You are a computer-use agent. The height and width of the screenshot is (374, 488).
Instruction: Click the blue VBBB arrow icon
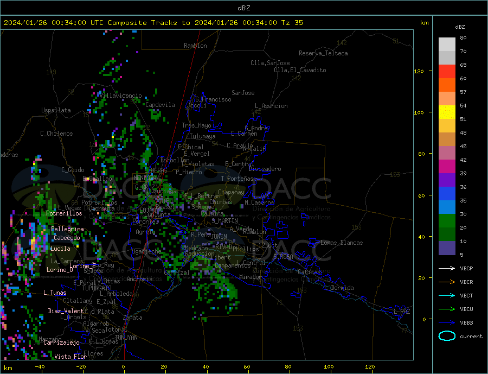447,322
